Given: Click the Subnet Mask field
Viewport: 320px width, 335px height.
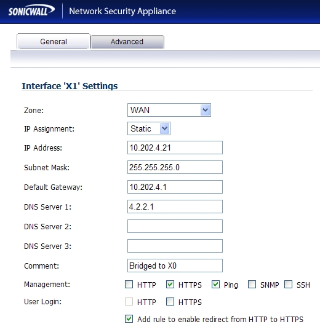Looking at the screenshot, I should 175,167.
